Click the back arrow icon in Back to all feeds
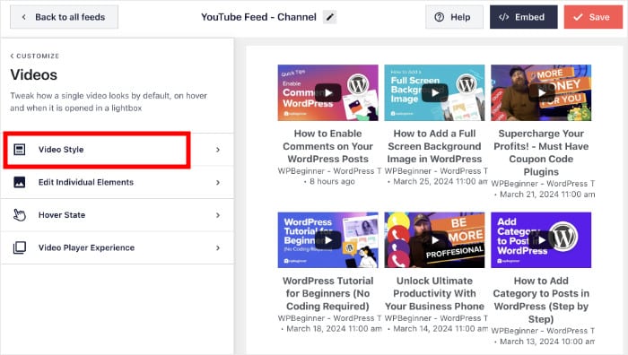 coord(24,17)
